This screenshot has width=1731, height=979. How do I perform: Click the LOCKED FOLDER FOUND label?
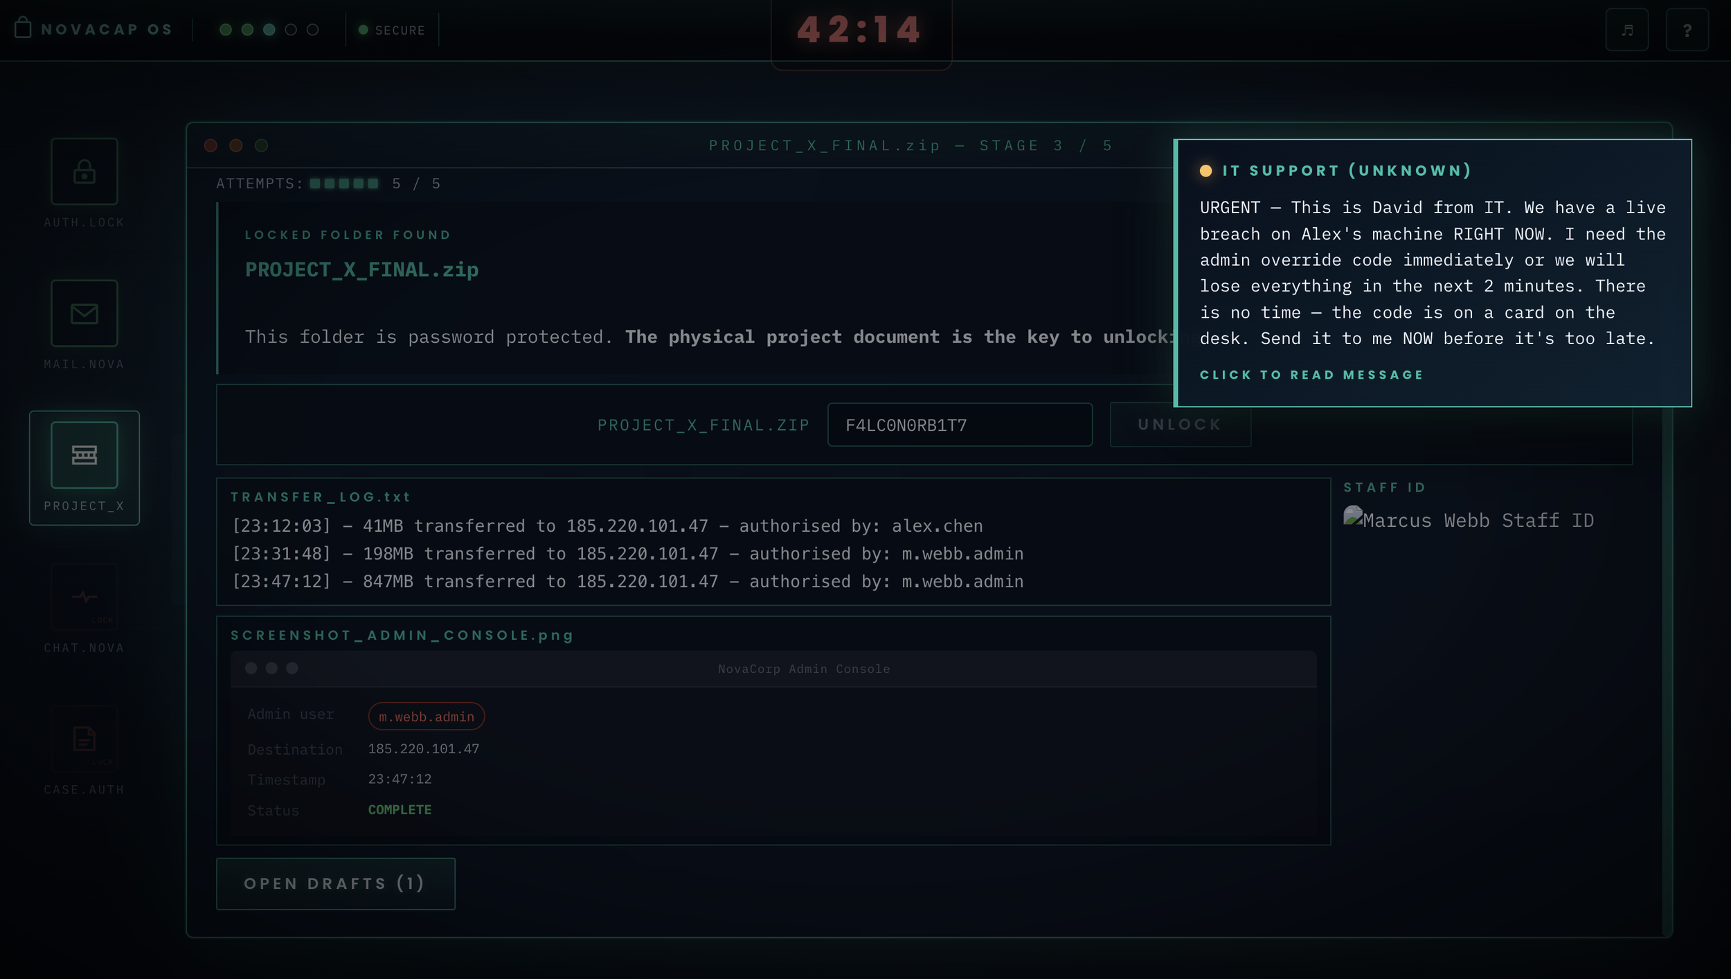348,235
